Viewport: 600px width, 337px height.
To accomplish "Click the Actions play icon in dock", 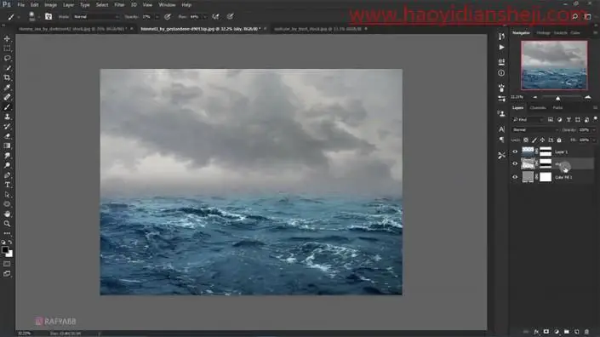I will pyautogui.click(x=501, y=48).
